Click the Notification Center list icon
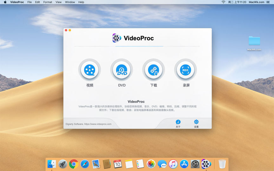 coord(268,2)
